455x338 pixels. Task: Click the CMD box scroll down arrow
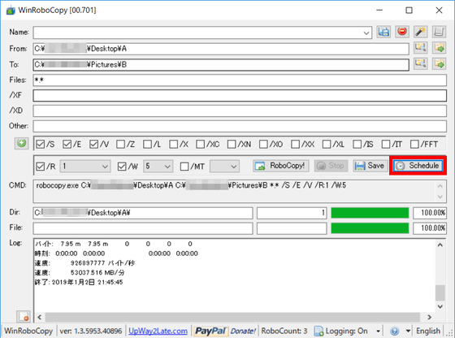pyautogui.click(x=440, y=197)
